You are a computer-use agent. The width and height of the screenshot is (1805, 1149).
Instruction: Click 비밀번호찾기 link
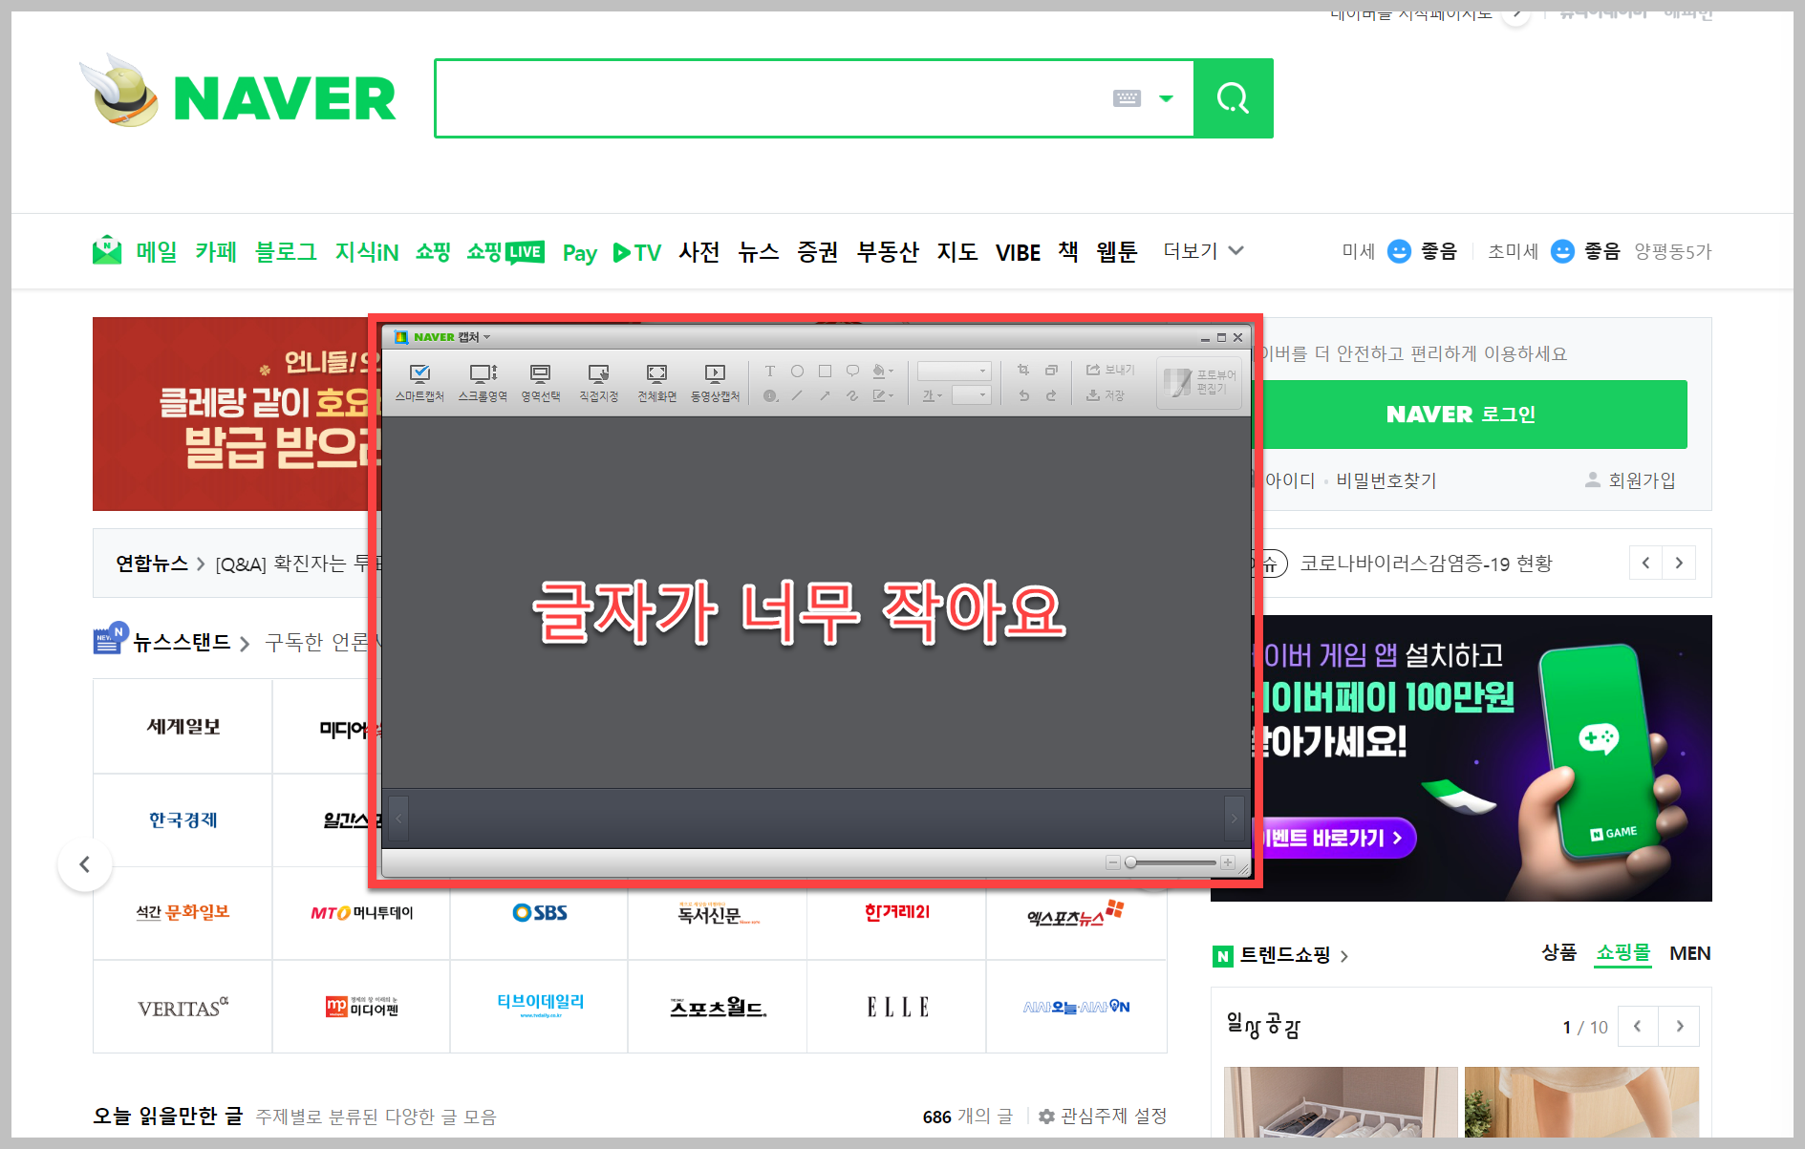pyautogui.click(x=1386, y=480)
